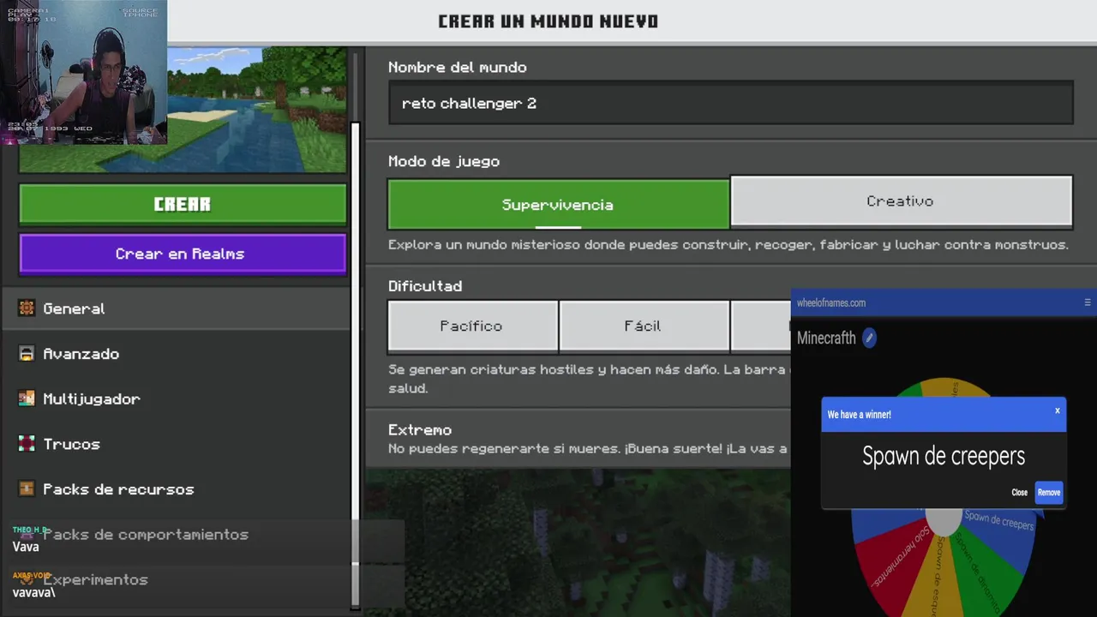Viewport: 1097px width, 617px height.
Task: Click the Multijugador section icon
Action: (x=27, y=398)
